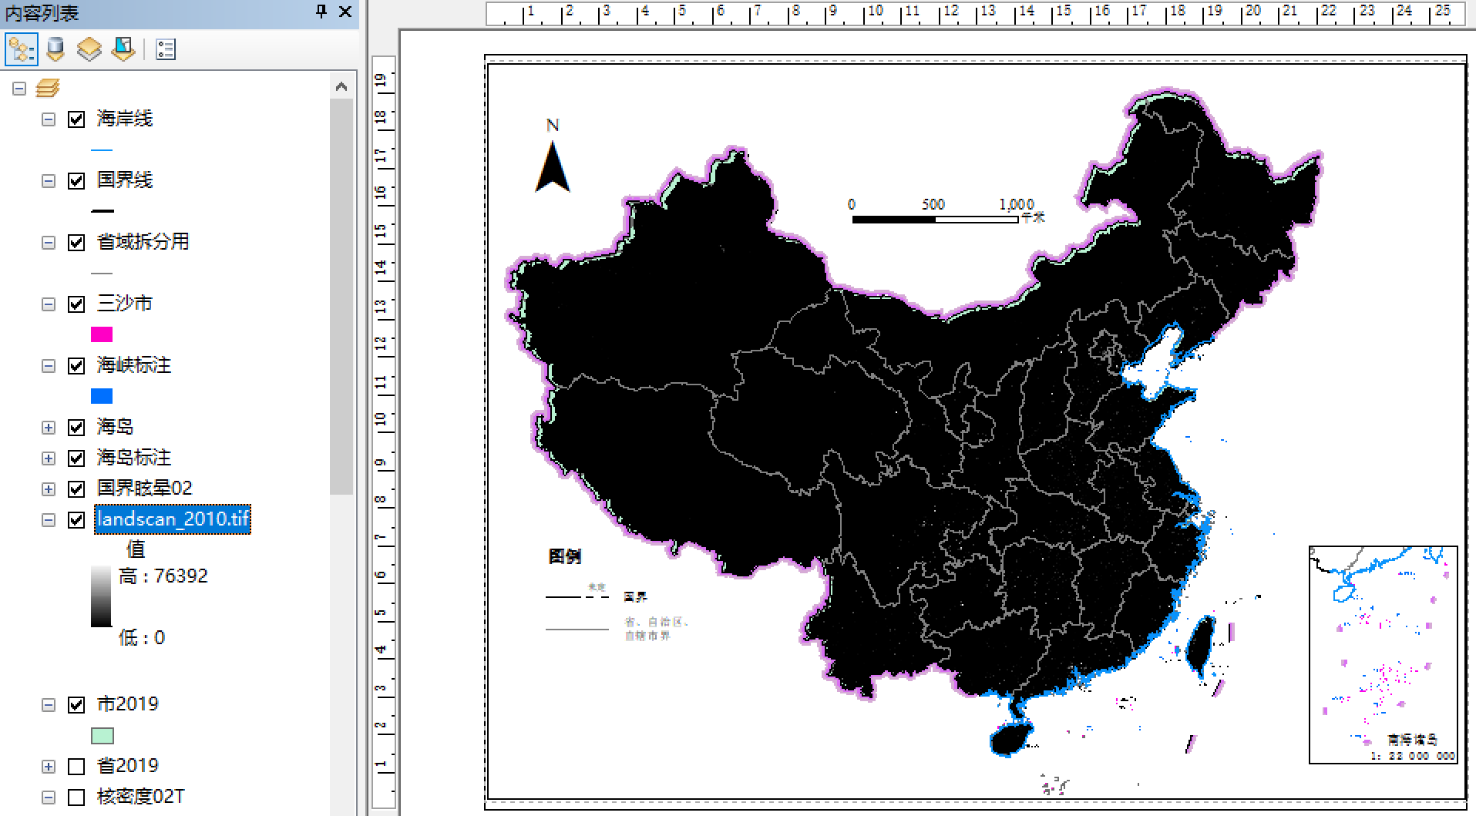Select the List By Drawing Order icon
The image size is (1476, 816).
pos(21,49)
